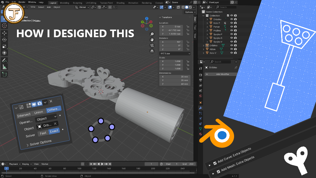Image resolution: width=316 pixels, height=178 pixels.
Task: Open the XYZ Euler rotation mode dropdown
Action: (175, 54)
